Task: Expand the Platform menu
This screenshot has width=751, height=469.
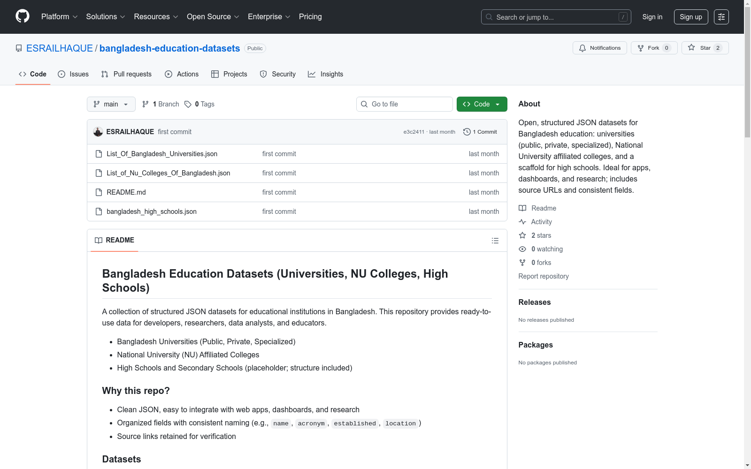Action: 60,17
